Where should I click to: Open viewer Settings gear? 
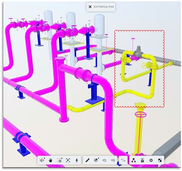[151, 160]
